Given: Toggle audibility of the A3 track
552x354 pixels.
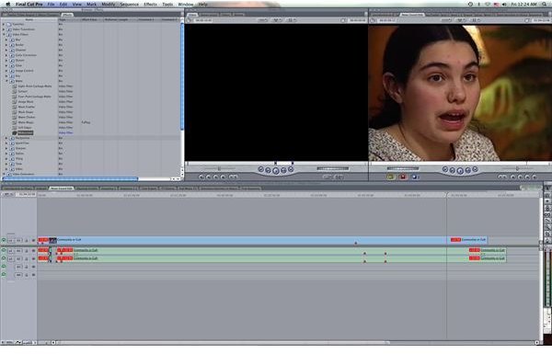Looking at the screenshot, I should (4, 267).
